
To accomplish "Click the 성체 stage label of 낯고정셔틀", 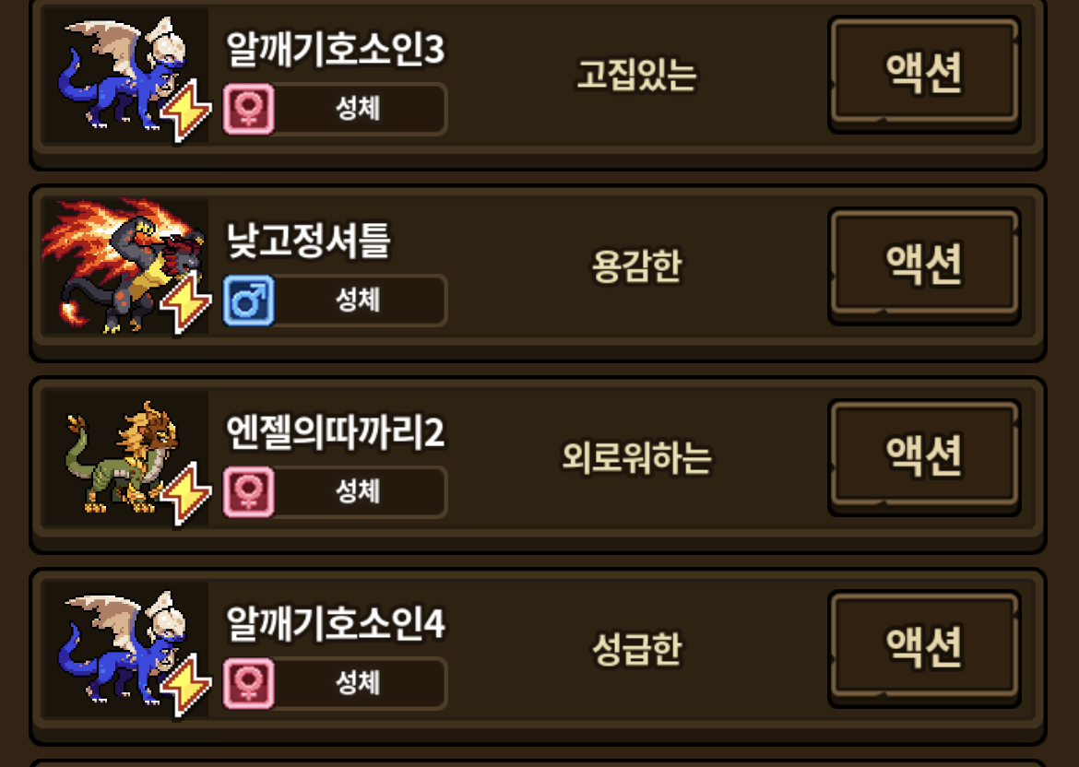I will (358, 300).
